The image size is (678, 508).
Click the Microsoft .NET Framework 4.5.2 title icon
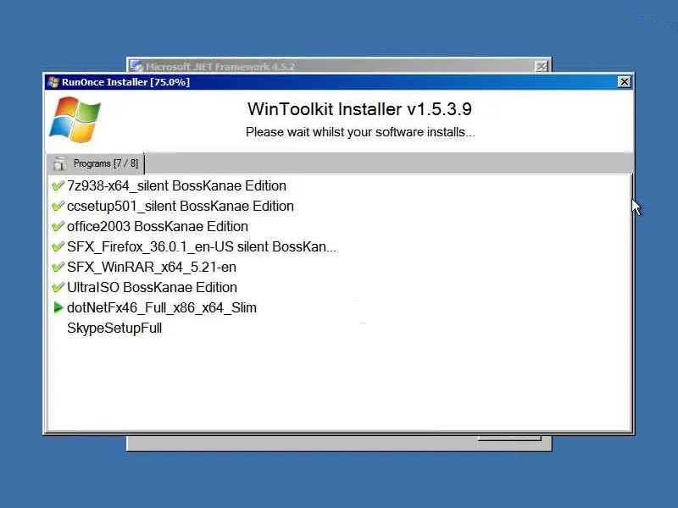pos(136,66)
